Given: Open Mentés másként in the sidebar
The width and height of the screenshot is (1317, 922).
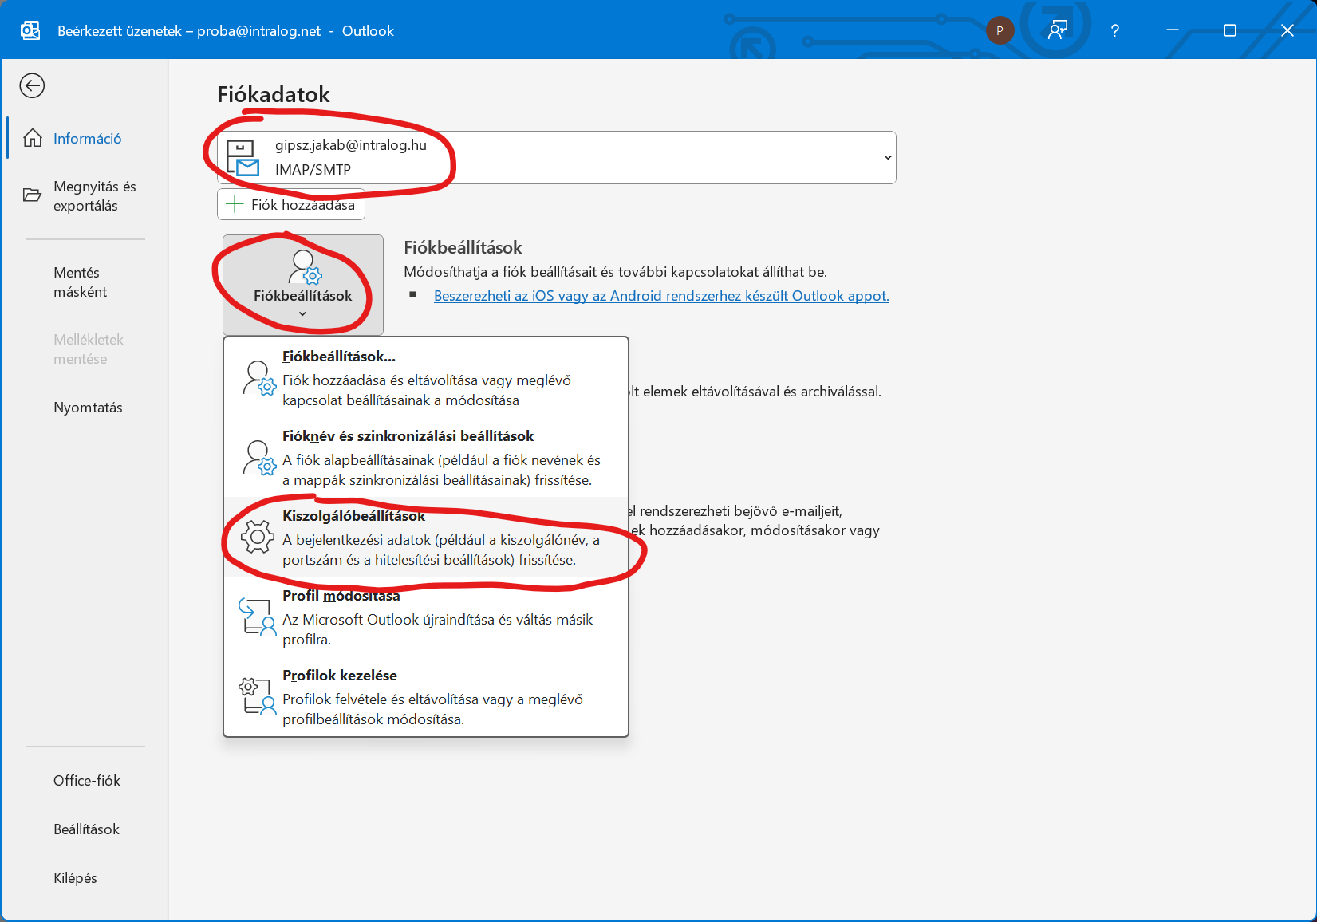Looking at the screenshot, I should point(81,282).
